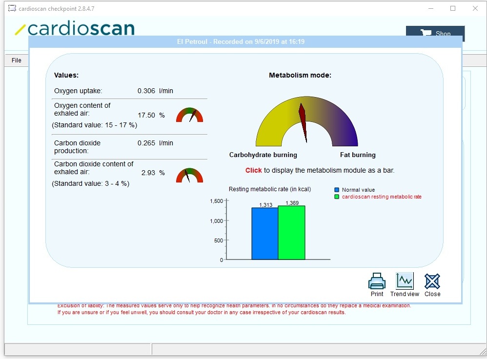The height and width of the screenshot is (359, 487).
Task: Click the carbon dioxide production value 0.265
Action: click(146, 143)
